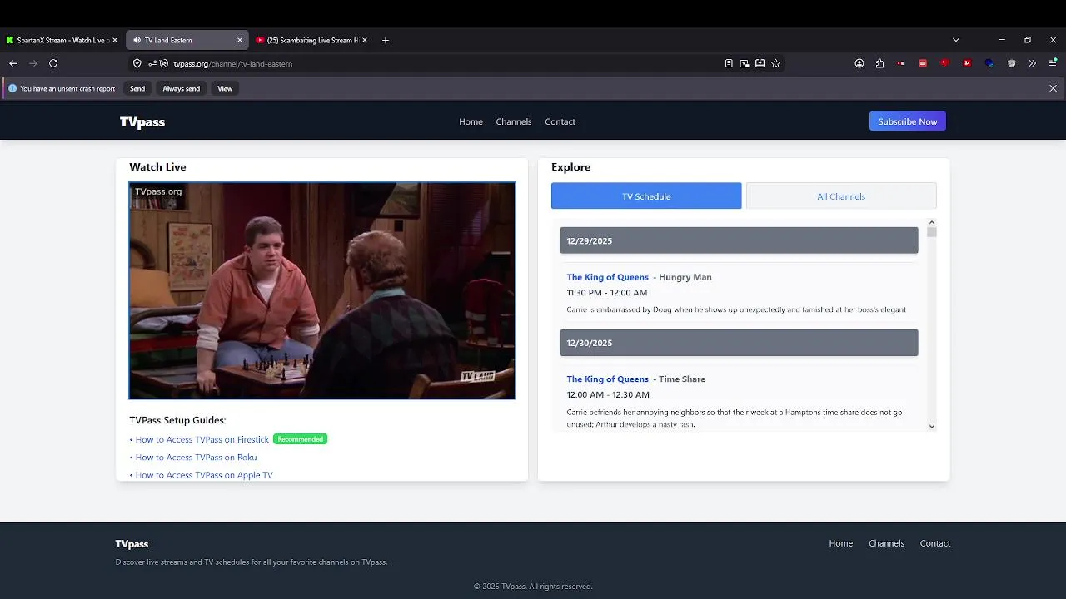This screenshot has width=1066, height=599.
Task: Toggle reader view icon
Action: point(729,63)
